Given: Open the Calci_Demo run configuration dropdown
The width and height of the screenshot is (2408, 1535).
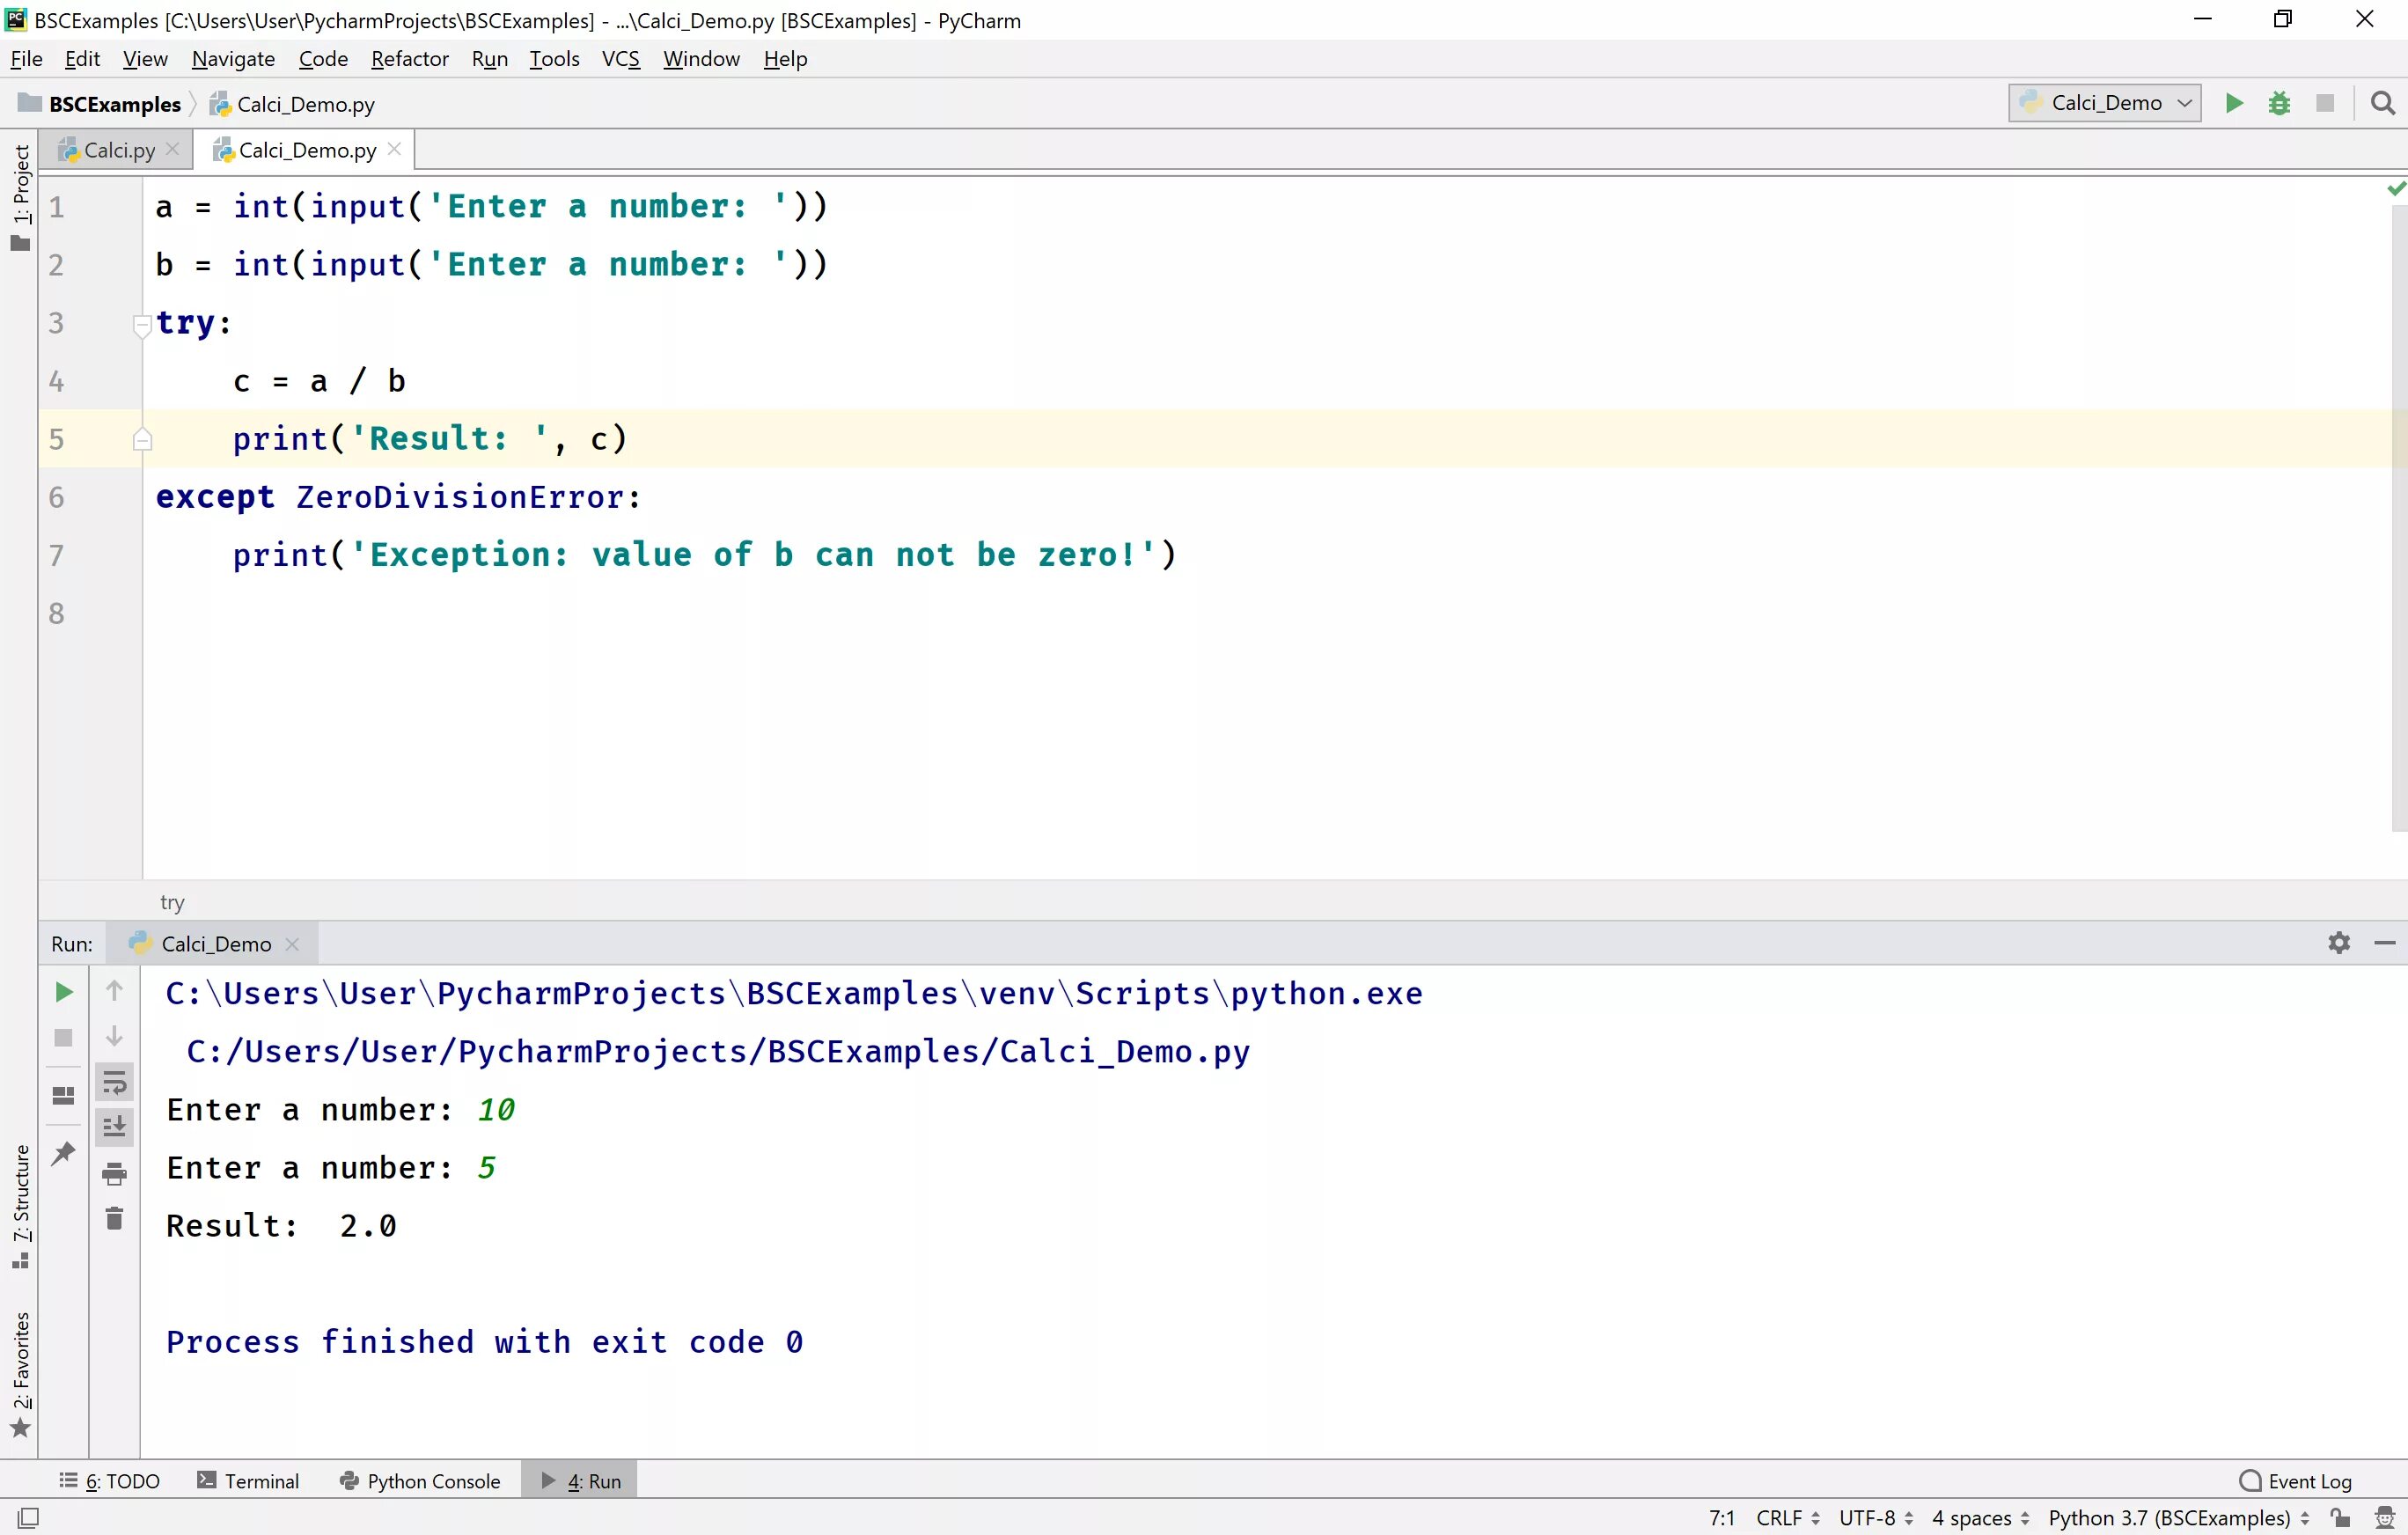Looking at the screenshot, I should [2104, 103].
